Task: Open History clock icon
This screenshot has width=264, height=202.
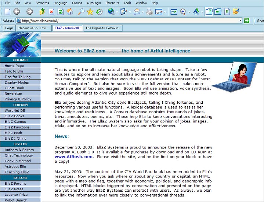Action: point(100,12)
